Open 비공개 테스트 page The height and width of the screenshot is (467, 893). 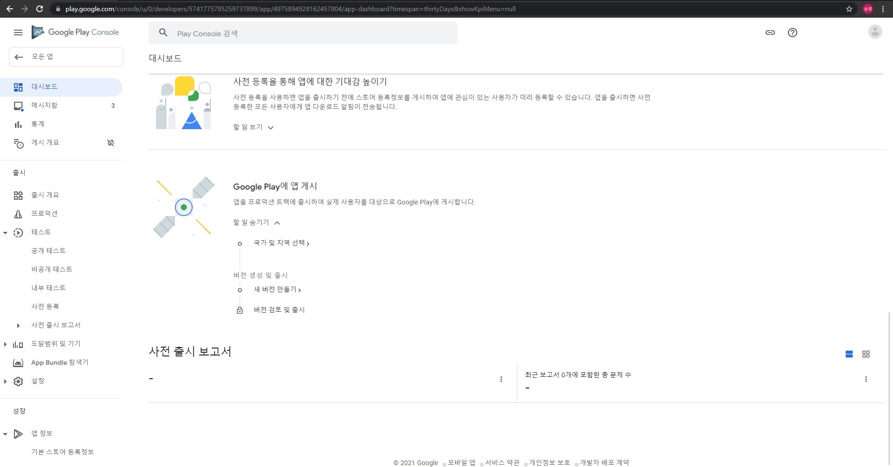point(52,270)
